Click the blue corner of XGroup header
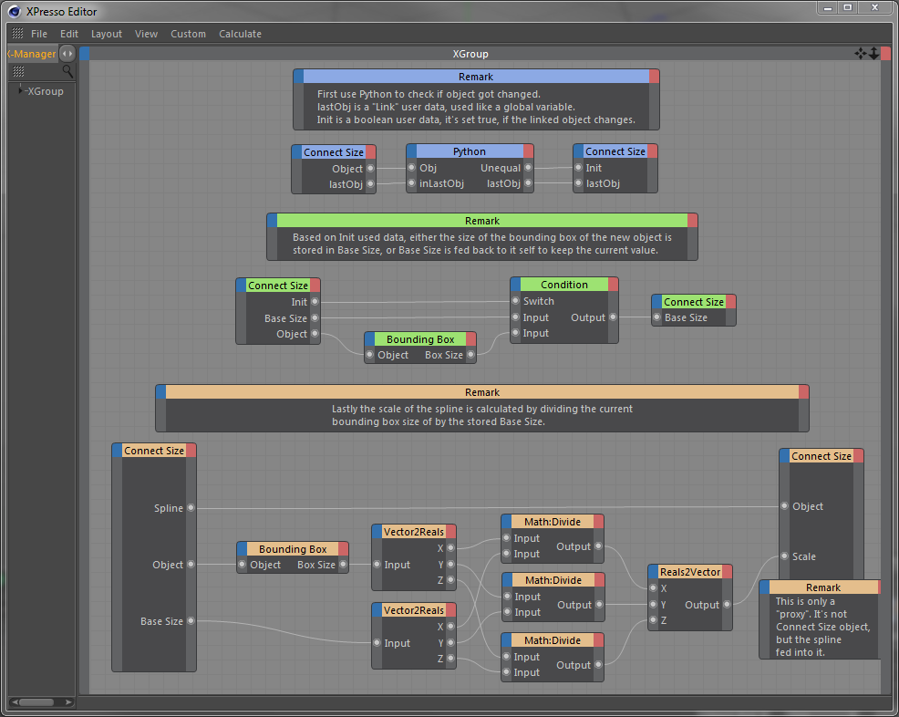Viewport: 899px width, 717px height. pyautogui.click(x=85, y=54)
